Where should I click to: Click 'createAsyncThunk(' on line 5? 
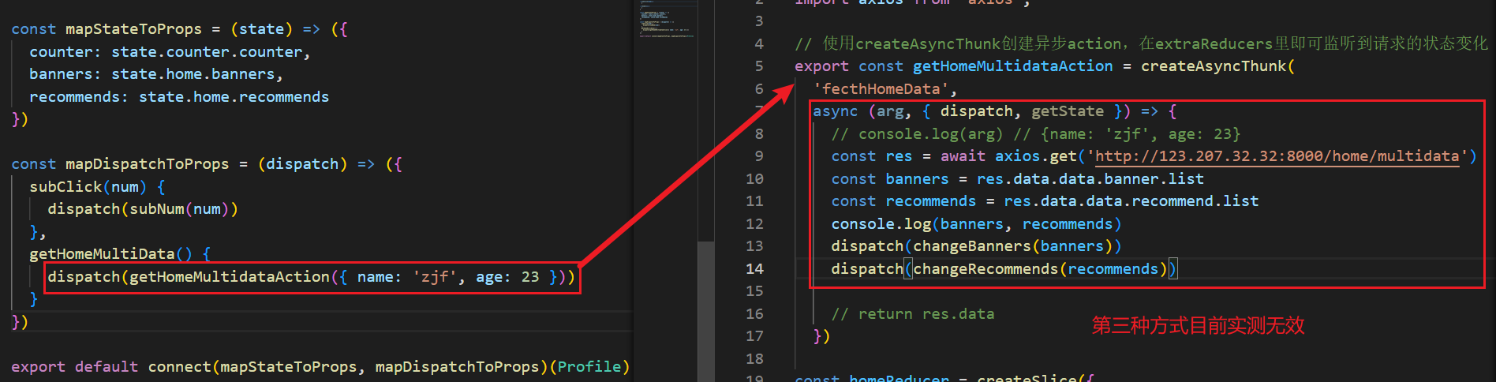click(1217, 66)
